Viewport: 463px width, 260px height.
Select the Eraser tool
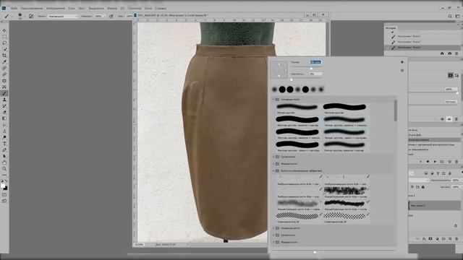coord(4,113)
